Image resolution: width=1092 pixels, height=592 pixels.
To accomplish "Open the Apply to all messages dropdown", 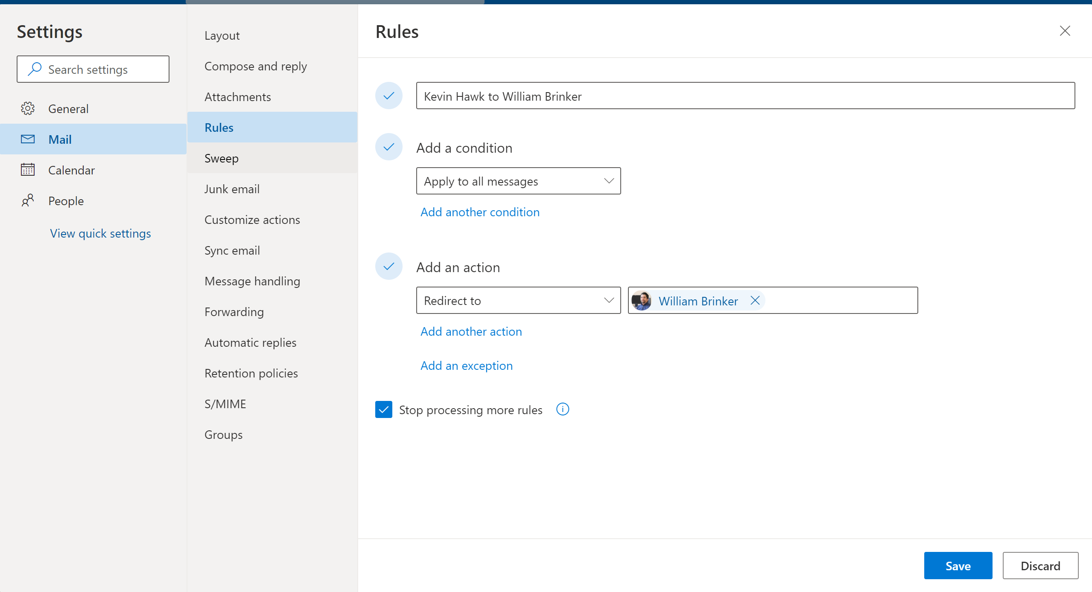I will coord(518,181).
